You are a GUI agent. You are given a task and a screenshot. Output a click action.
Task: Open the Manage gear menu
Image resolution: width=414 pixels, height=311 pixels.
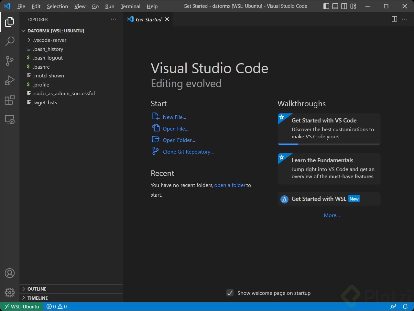tap(10, 292)
